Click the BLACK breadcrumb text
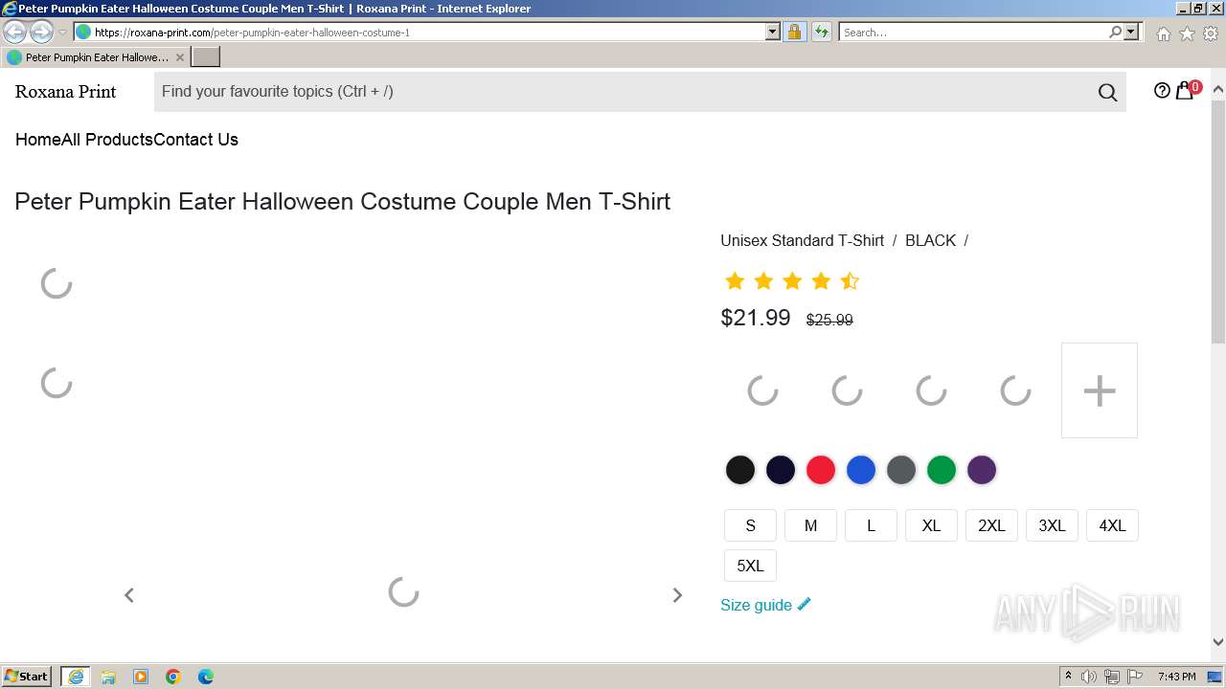 pyautogui.click(x=930, y=240)
